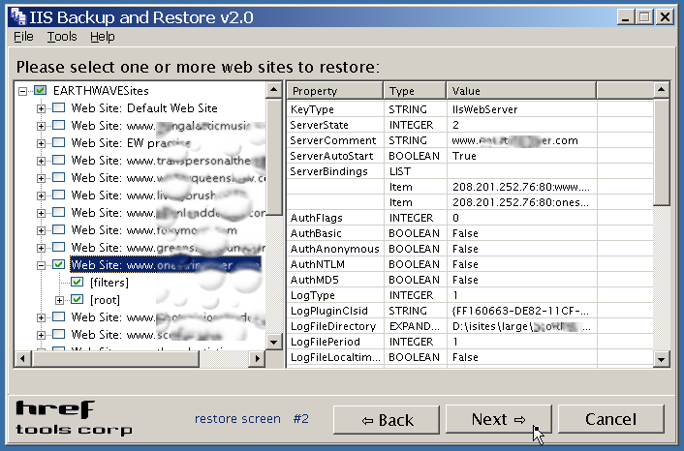
Task: Click the tree vertical scrollbar thumb
Action: (x=273, y=157)
